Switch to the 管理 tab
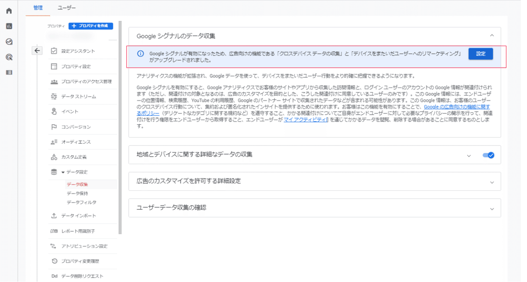The height and width of the screenshot is (282, 527). 38,8
